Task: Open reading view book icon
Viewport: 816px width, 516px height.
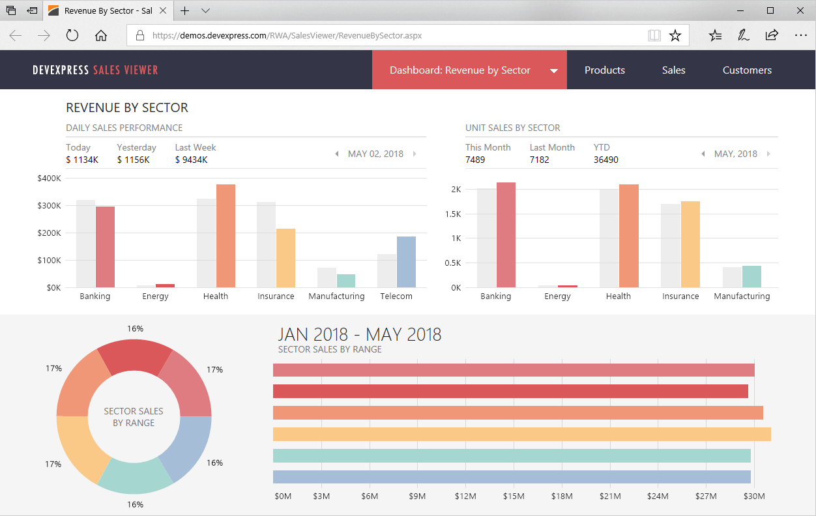Action: (654, 36)
